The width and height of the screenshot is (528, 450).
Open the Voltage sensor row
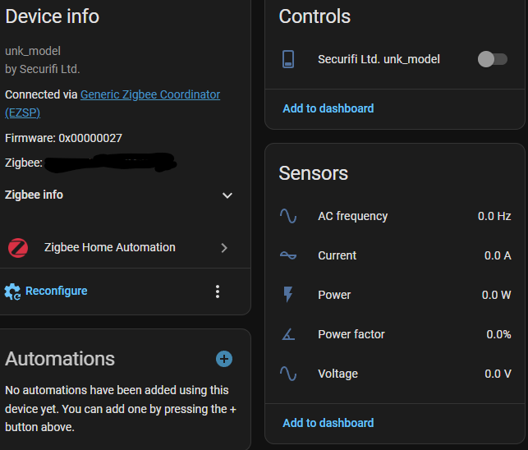(x=337, y=374)
